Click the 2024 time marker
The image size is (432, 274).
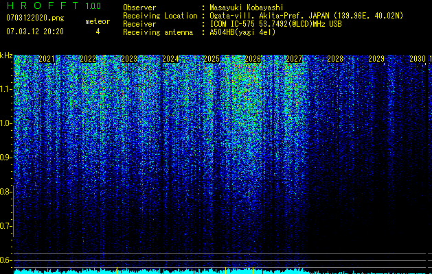[x=170, y=59]
